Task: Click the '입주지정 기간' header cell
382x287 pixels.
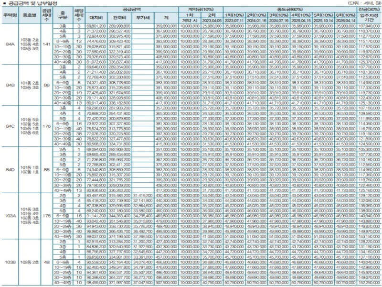Action: coord(369,18)
